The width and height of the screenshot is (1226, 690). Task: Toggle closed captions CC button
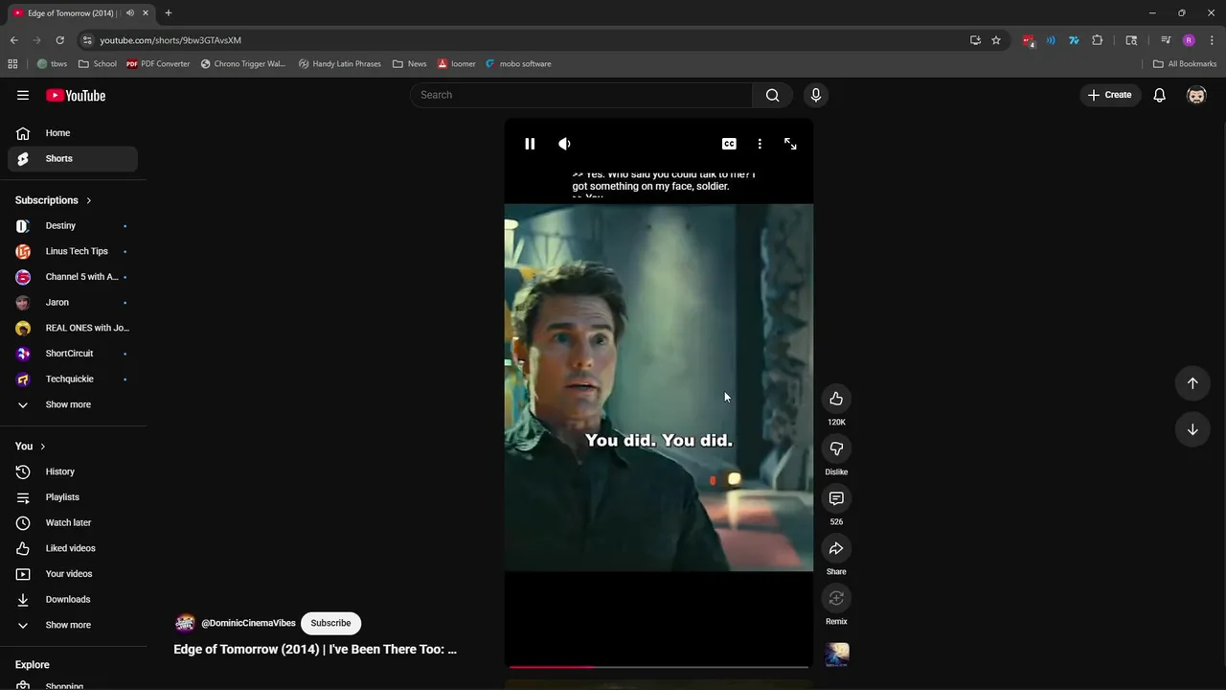point(729,144)
